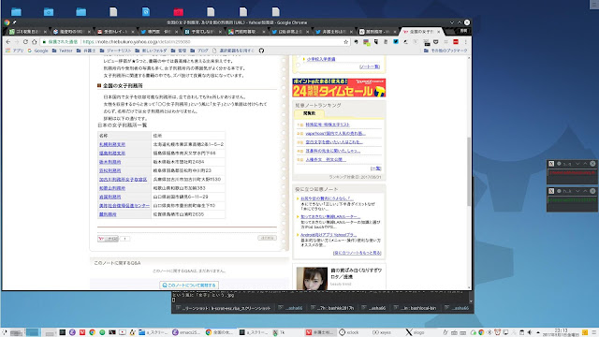The height and width of the screenshot is (337, 599).
Task: Open xeyes from the taskbar
Action: coord(382,332)
